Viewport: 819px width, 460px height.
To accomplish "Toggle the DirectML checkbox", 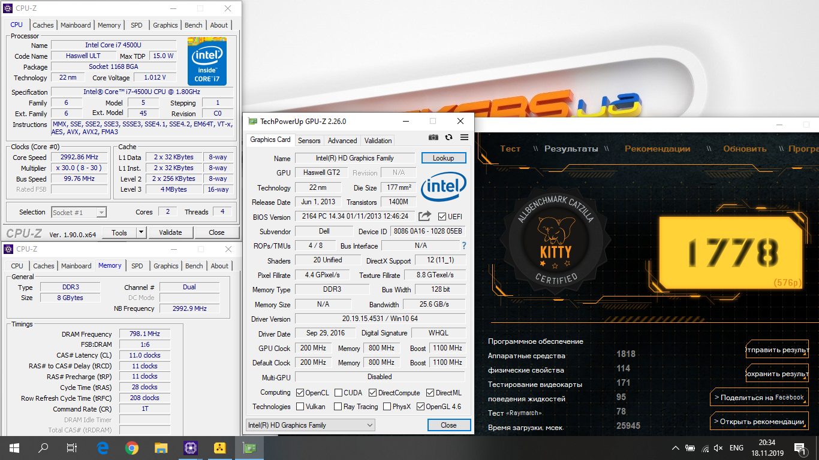I will 430,393.
